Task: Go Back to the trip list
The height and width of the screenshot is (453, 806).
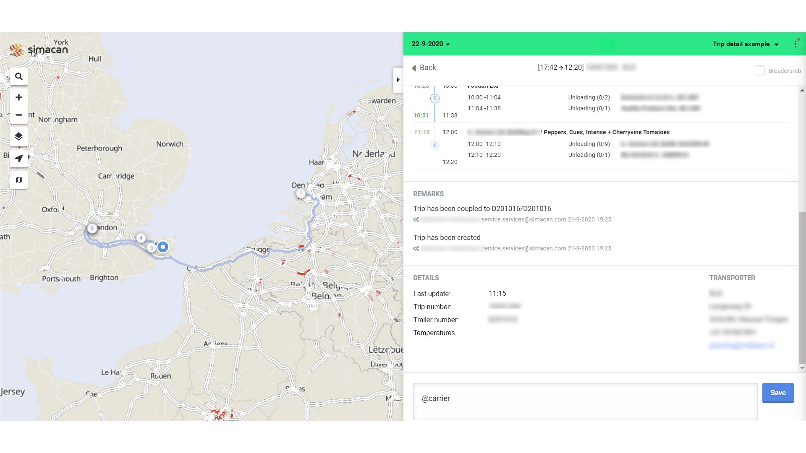Action: coord(424,68)
